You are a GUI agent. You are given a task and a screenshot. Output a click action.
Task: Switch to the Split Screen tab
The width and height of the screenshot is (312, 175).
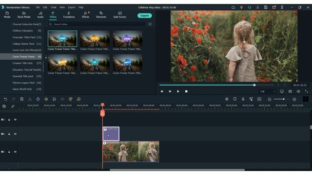[119, 15]
